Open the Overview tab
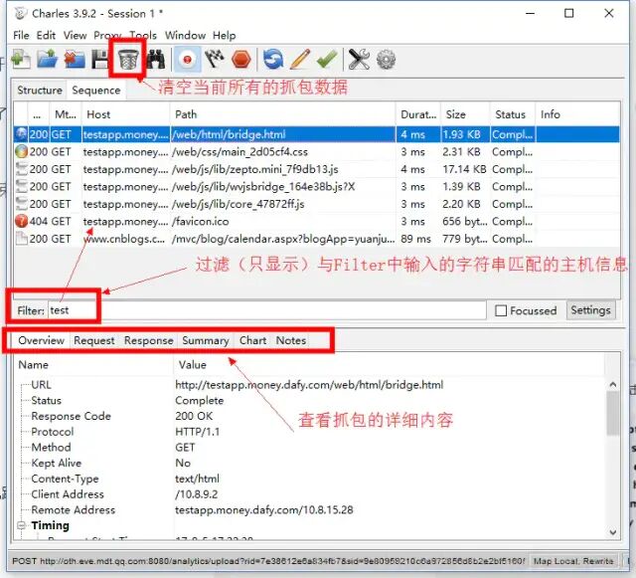 click(x=41, y=340)
